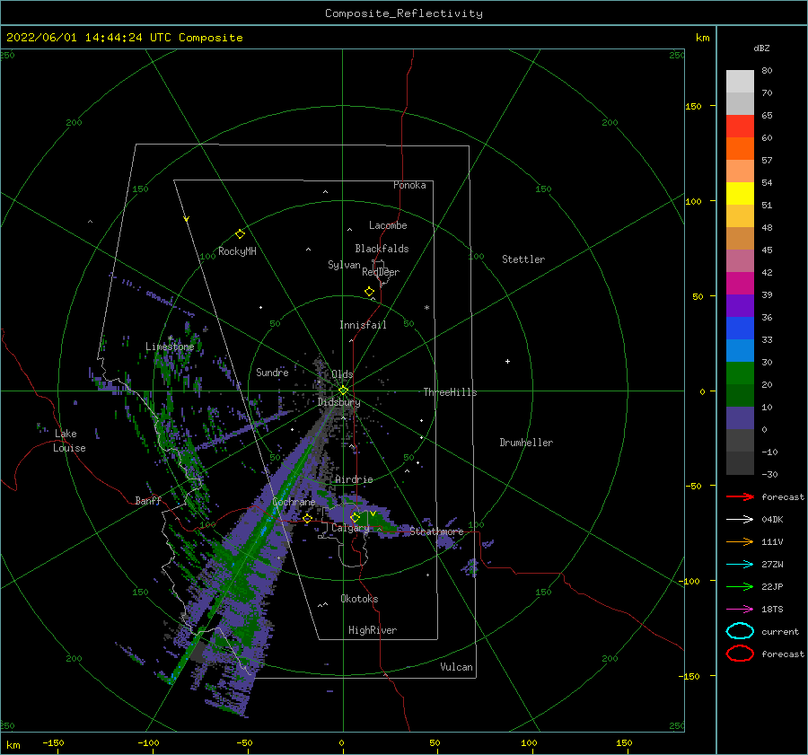Click the Composite_Reflectivity title
This screenshot has height=755, width=808.
pos(403,13)
